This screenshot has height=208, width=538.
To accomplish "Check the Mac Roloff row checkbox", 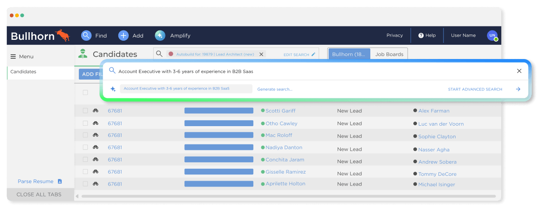I will click(x=85, y=135).
